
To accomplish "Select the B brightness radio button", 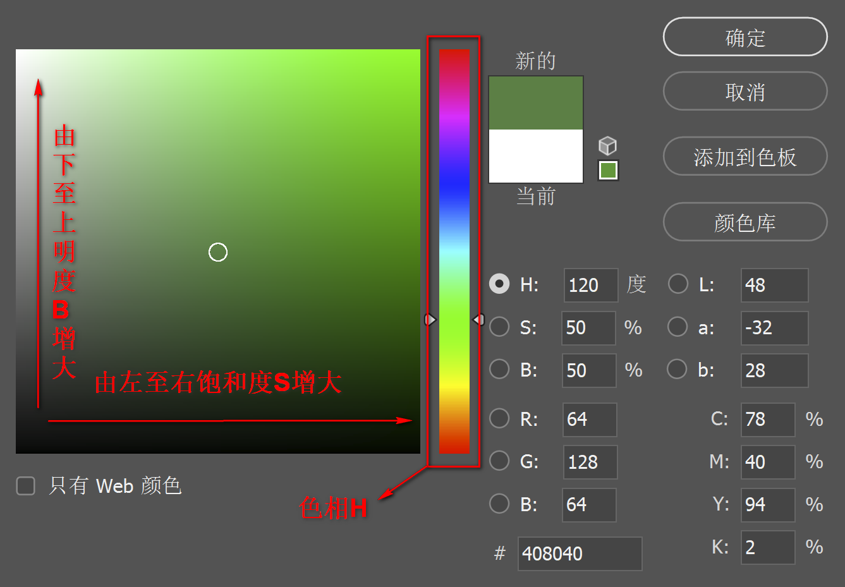I will (x=499, y=370).
